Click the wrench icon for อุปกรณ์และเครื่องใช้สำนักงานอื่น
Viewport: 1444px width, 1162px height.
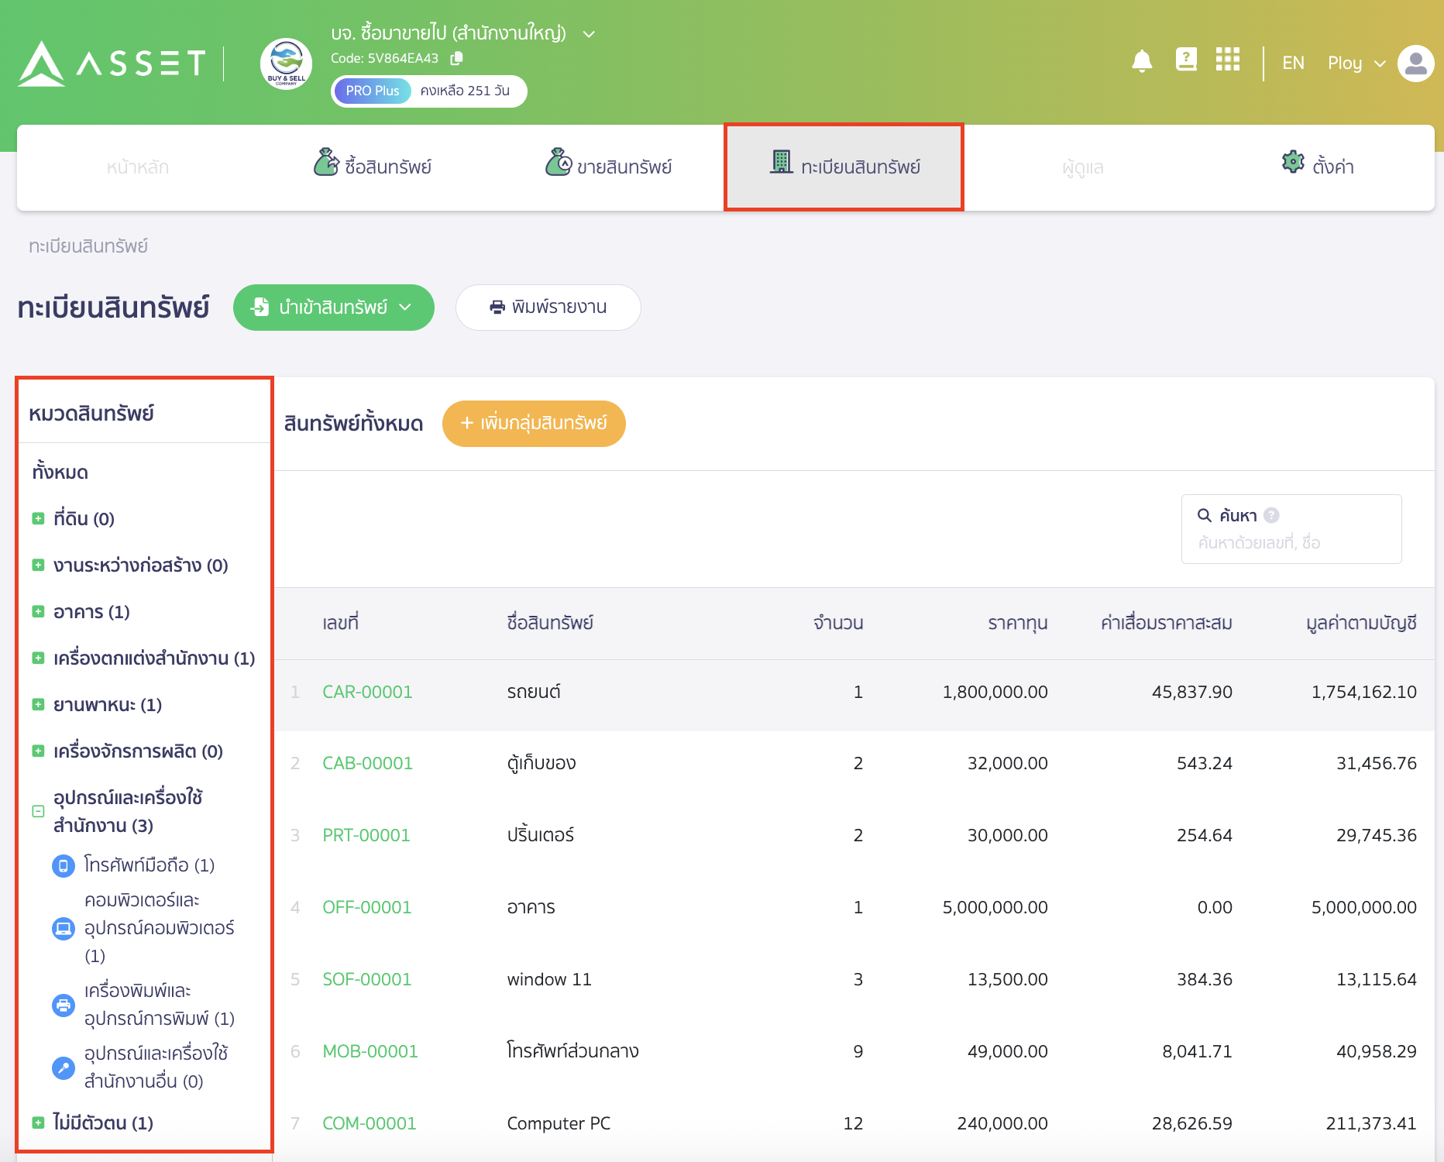click(63, 1067)
